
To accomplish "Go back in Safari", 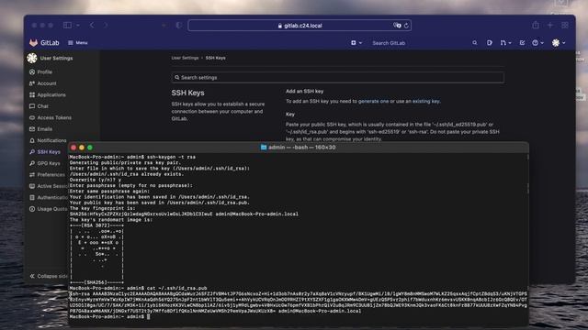I will [x=92, y=25].
